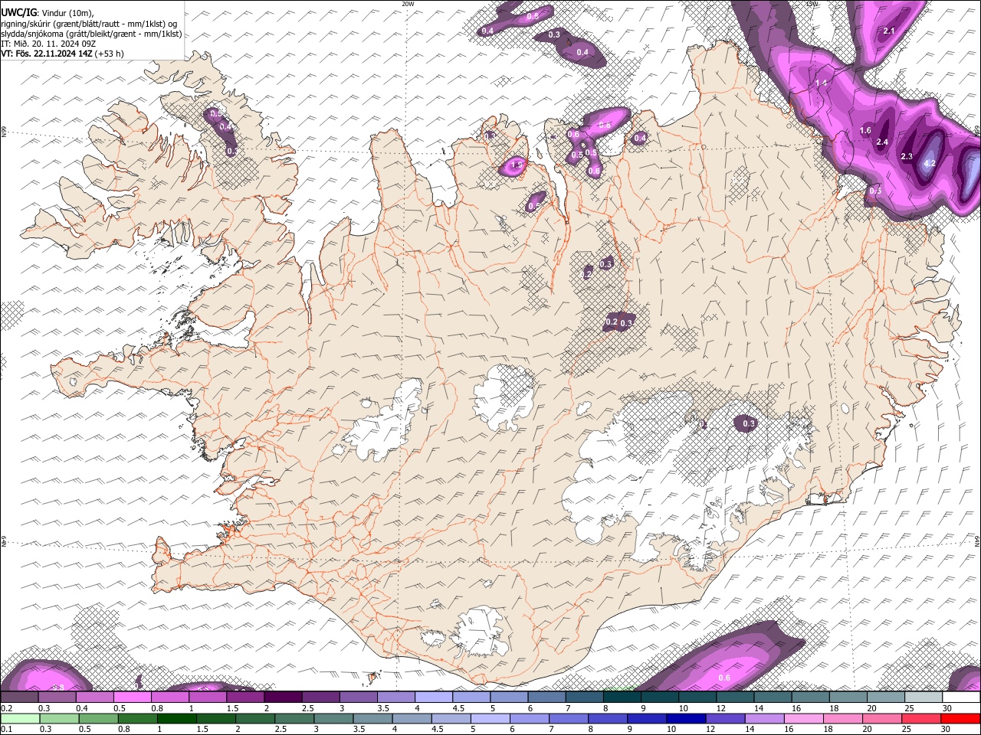This screenshot has height=735, width=981.
Task: Select the 2.3 precipitation label on the map
Action: (907, 156)
